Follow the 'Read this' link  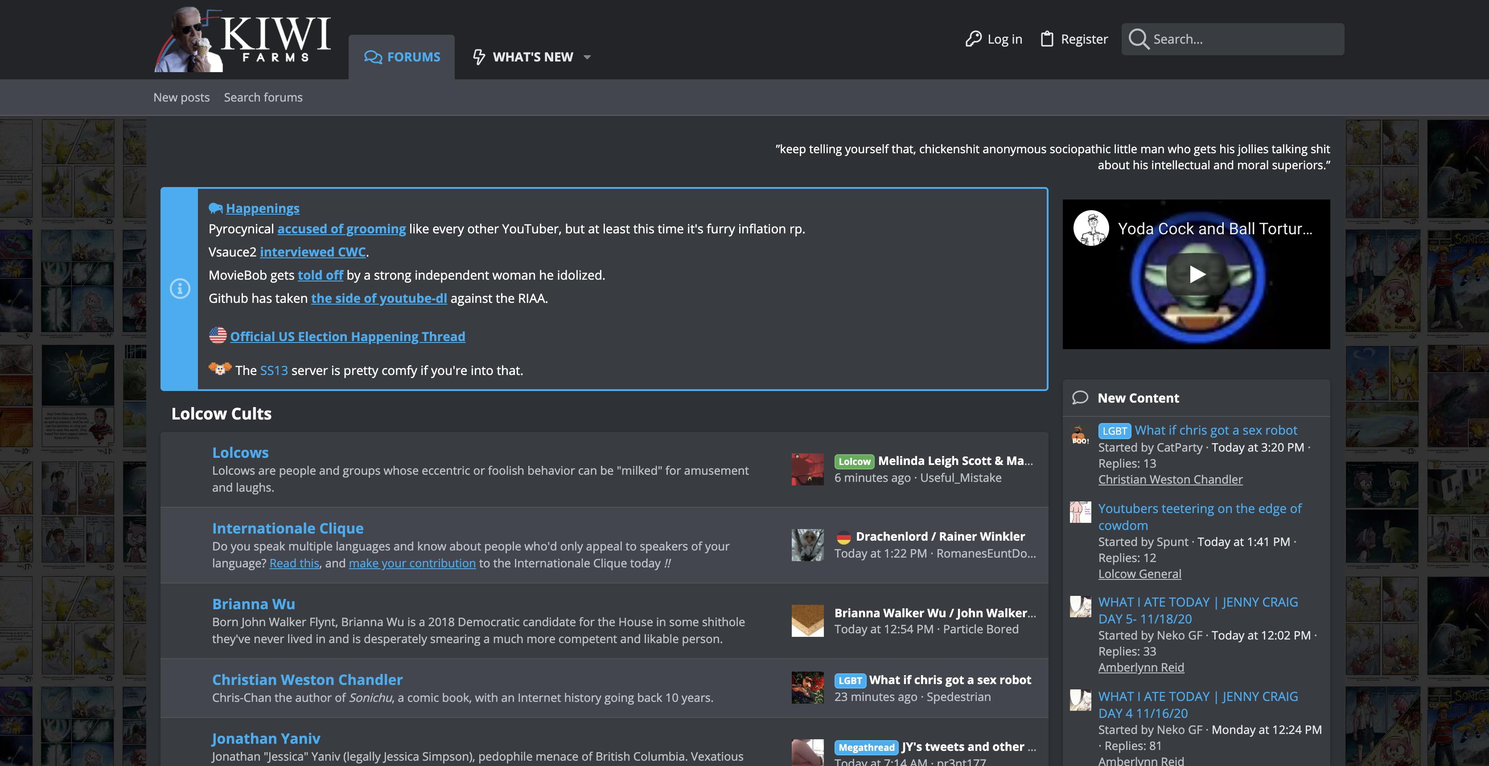(x=294, y=563)
